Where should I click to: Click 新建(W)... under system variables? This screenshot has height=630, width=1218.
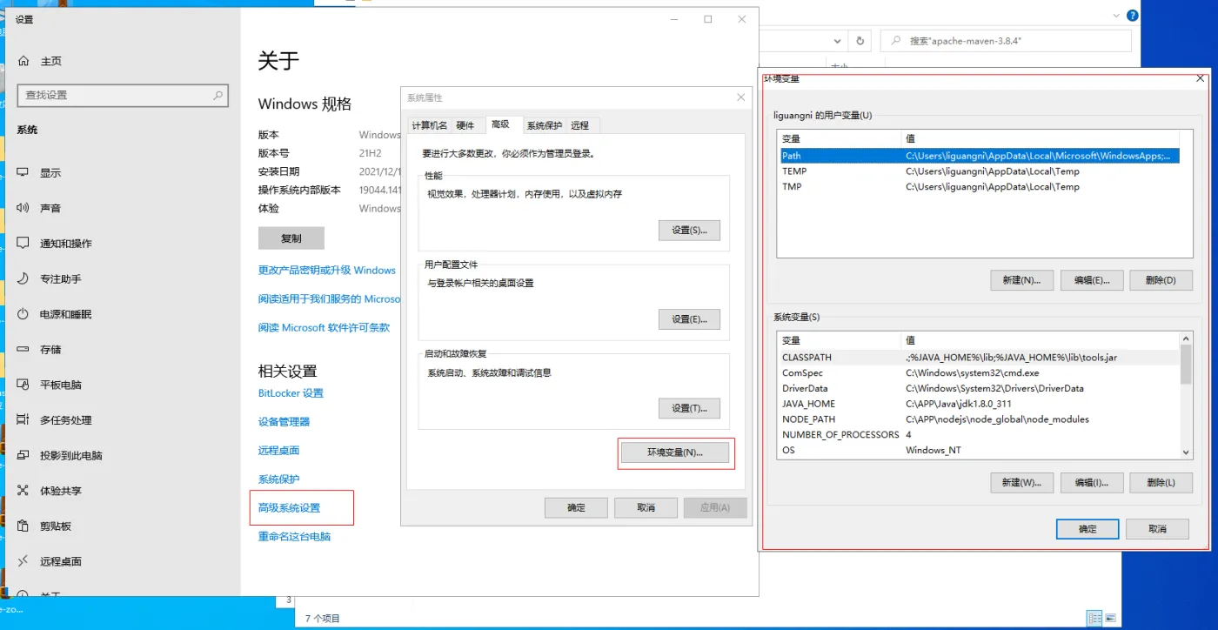pos(1021,483)
